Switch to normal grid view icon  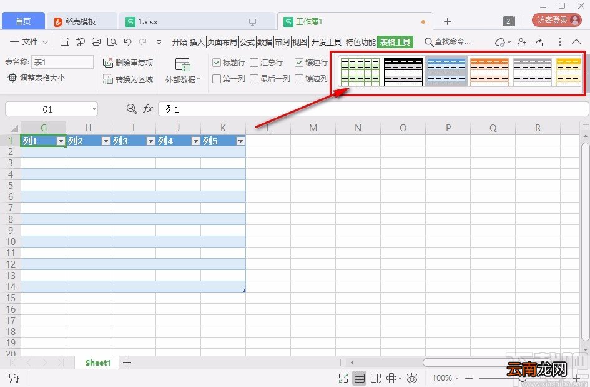pyautogui.click(x=360, y=378)
